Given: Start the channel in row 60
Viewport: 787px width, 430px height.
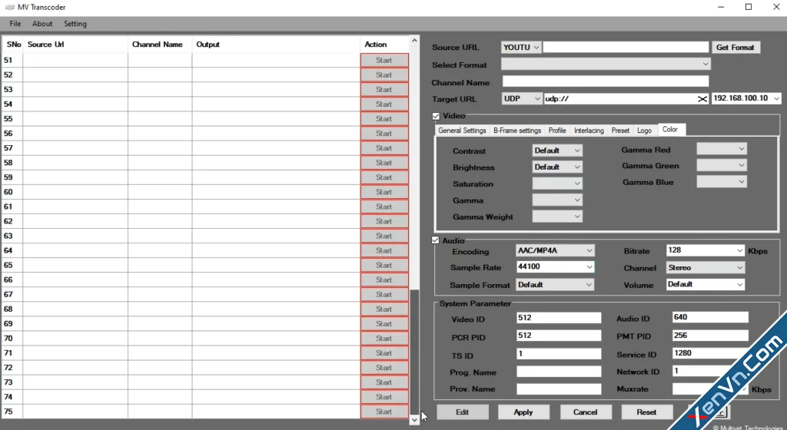Looking at the screenshot, I should click(x=384, y=192).
